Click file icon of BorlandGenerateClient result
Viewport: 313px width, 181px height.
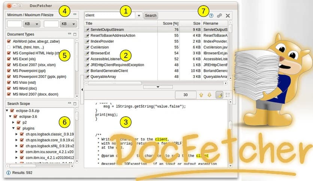point(87,71)
